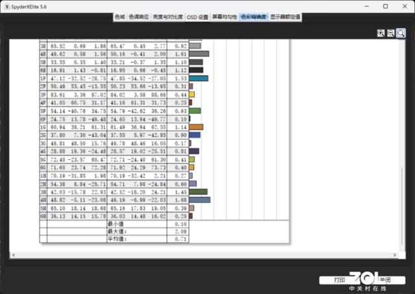Click the 打印 button

339,280
